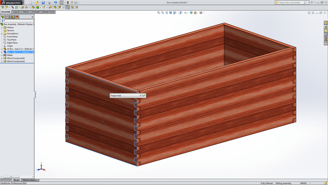The image size is (328, 185).
Task: Switch to the Evaluate tab
Action: point(36,12)
